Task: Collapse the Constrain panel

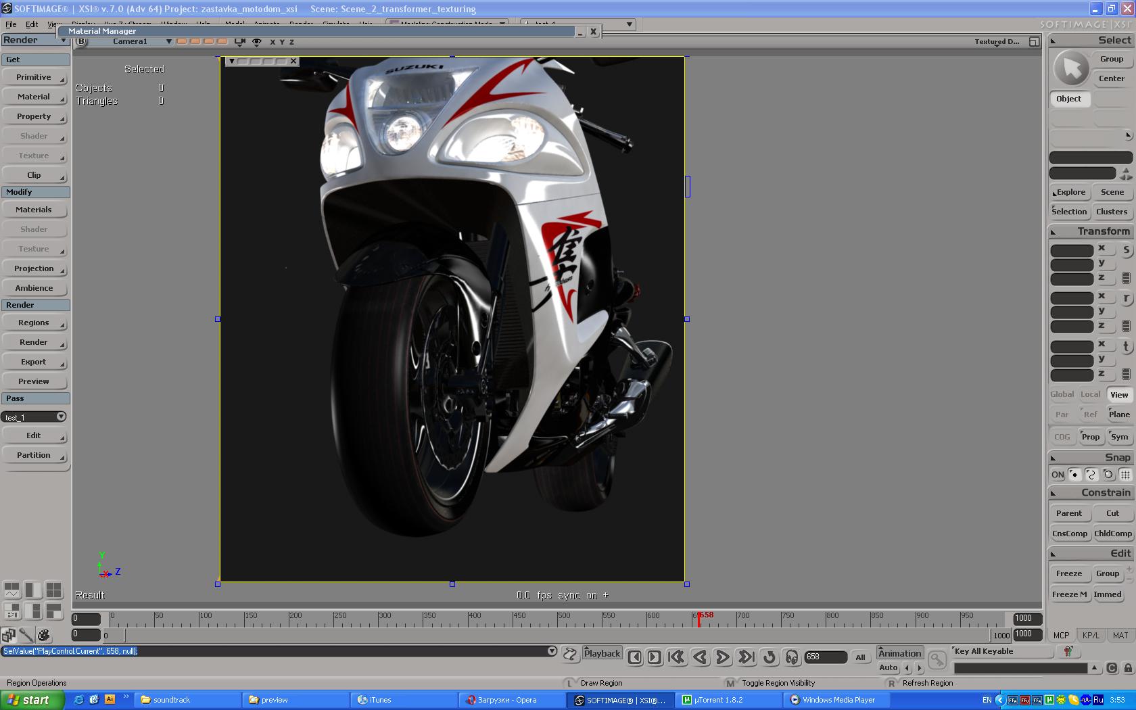Action: [1053, 494]
